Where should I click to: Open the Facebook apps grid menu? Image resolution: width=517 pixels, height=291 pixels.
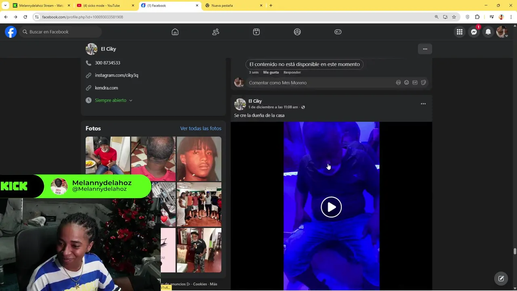click(x=460, y=32)
